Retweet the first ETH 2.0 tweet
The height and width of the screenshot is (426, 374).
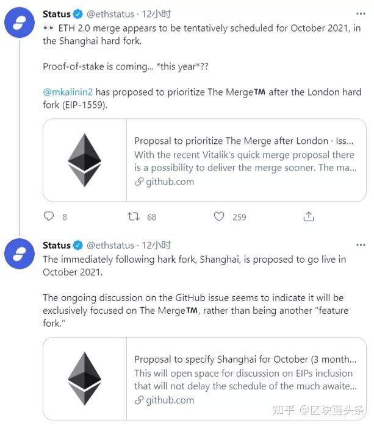point(133,216)
